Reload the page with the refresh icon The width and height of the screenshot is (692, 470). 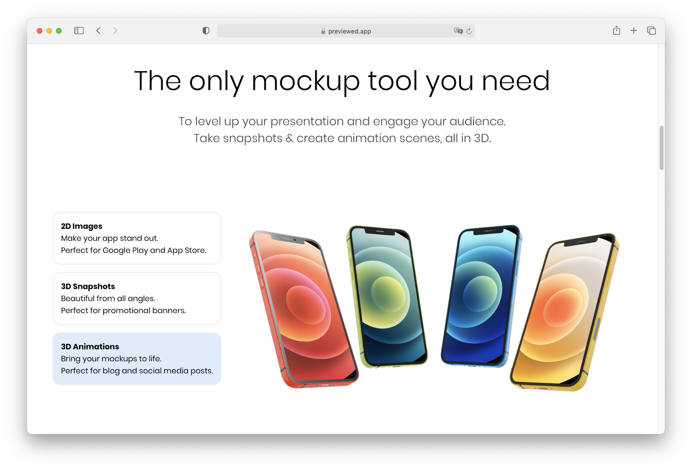tap(469, 31)
